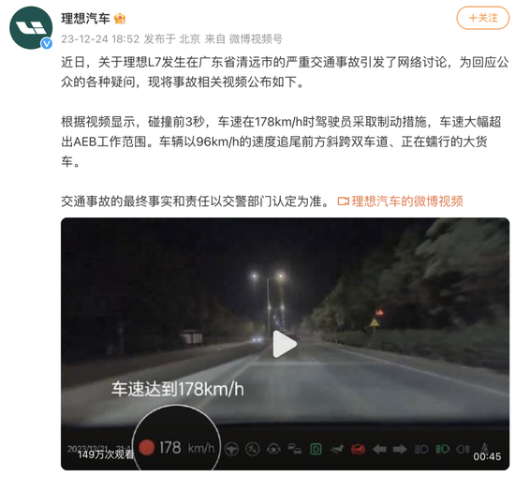This screenshot has height=477, width=515.
Task: Click the steering wheel indicator icon
Action: [x=232, y=449]
